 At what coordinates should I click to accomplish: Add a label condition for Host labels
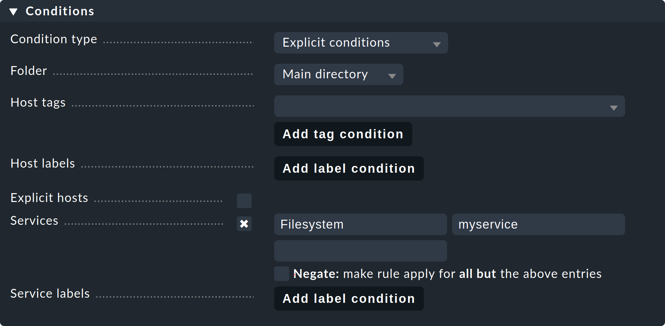[x=349, y=169]
